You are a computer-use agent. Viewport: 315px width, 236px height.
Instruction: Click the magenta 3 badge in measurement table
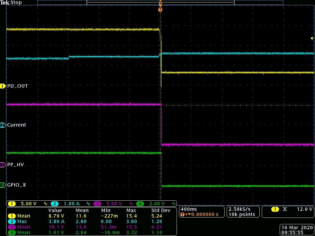pyautogui.click(x=12, y=227)
